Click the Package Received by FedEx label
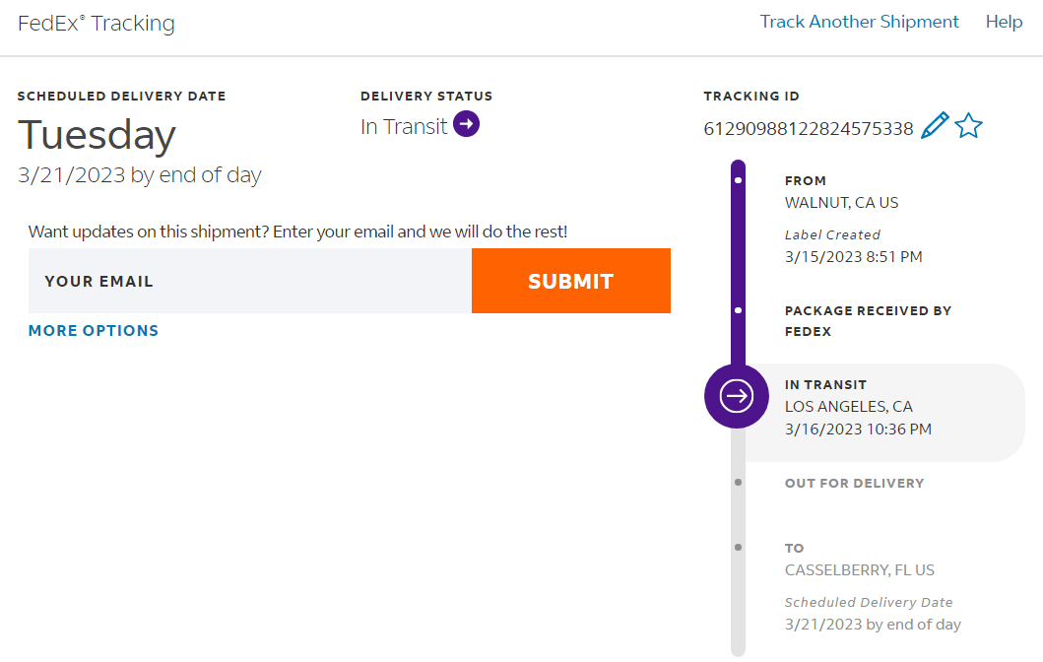This screenshot has height=662, width=1043. click(868, 321)
